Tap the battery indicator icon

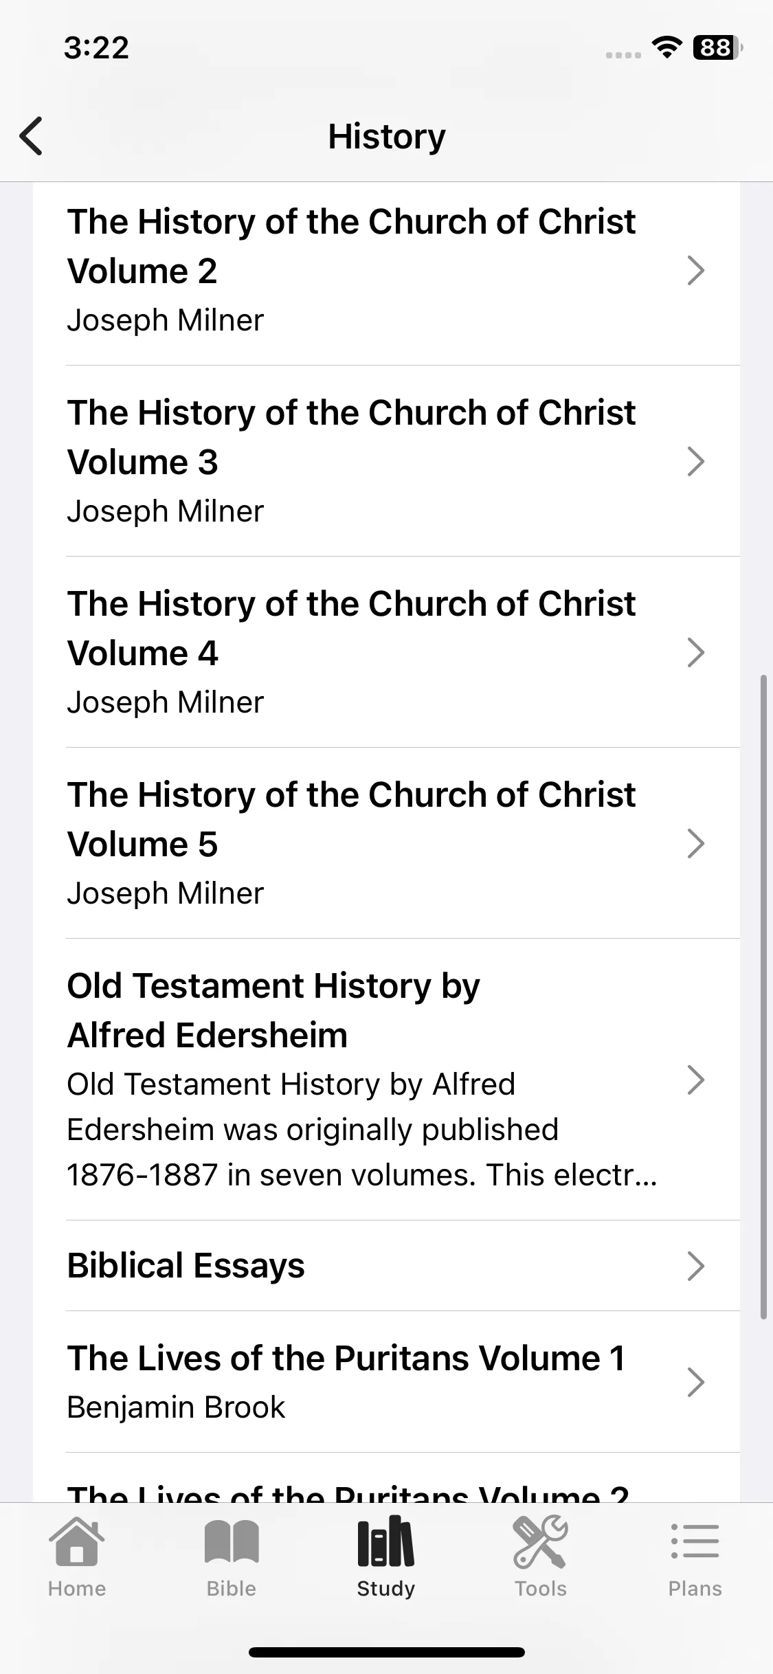click(718, 47)
